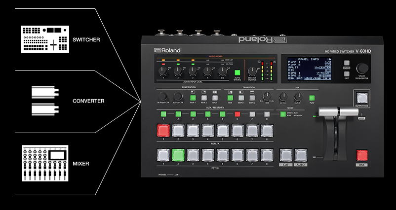Toggle the DSK PVW button

(x=312, y=98)
